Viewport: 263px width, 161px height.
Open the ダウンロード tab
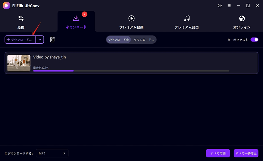pos(76,21)
